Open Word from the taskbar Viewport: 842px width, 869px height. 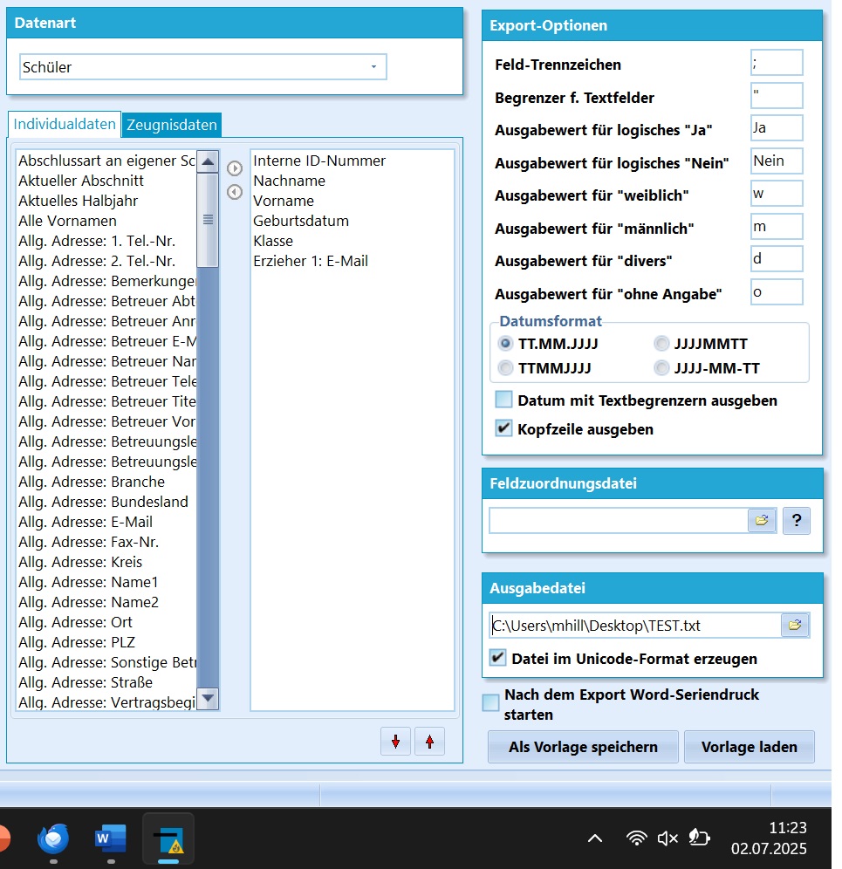(111, 839)
